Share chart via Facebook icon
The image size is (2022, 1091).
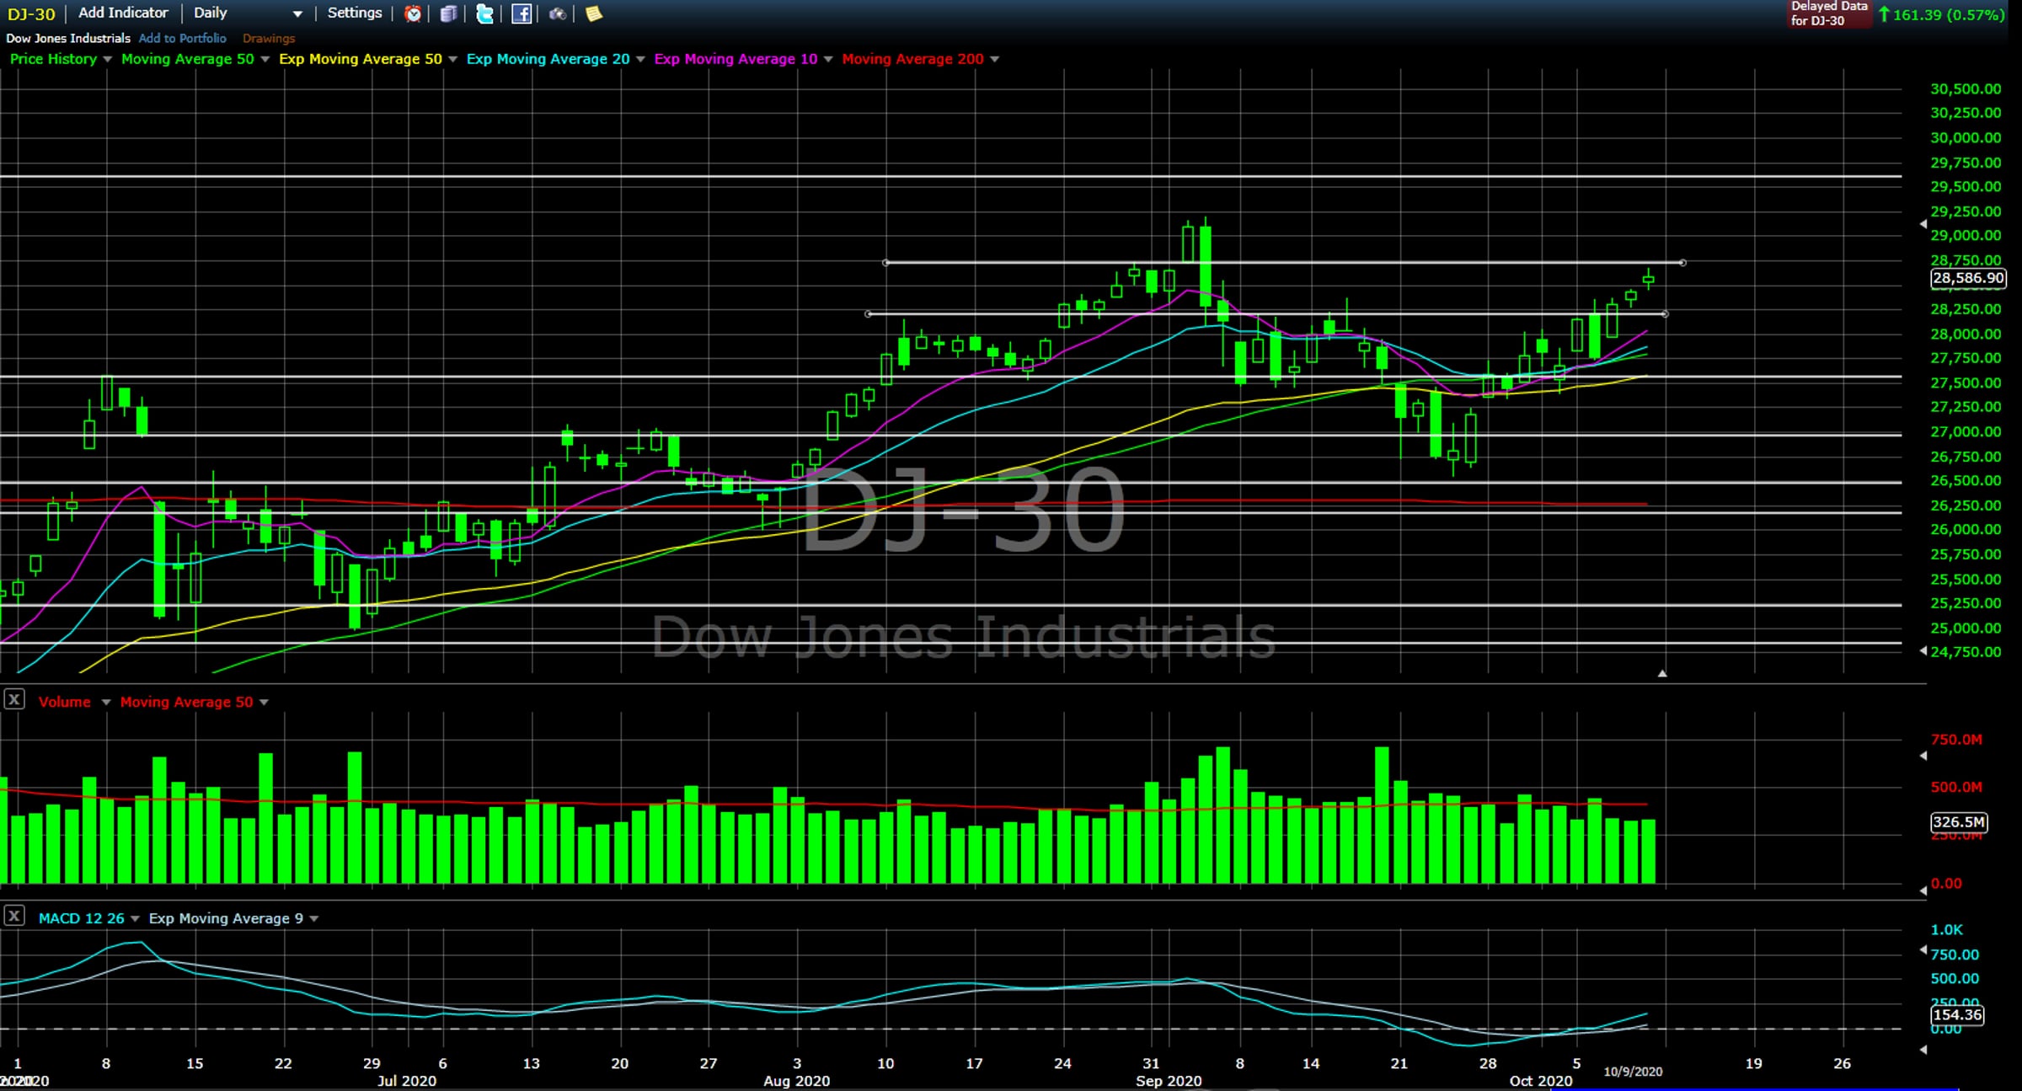522,13
